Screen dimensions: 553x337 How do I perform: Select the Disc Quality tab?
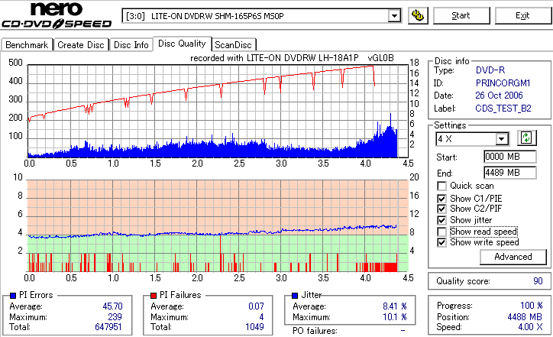pyautogui.click(x=182, y=44)
